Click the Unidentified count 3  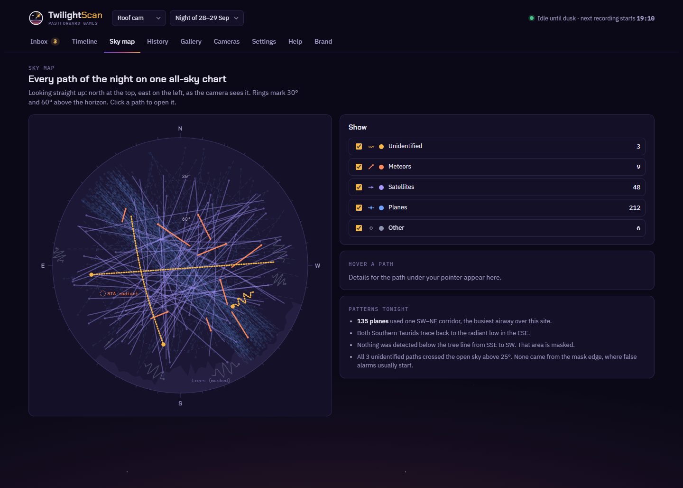coord(638,146)
